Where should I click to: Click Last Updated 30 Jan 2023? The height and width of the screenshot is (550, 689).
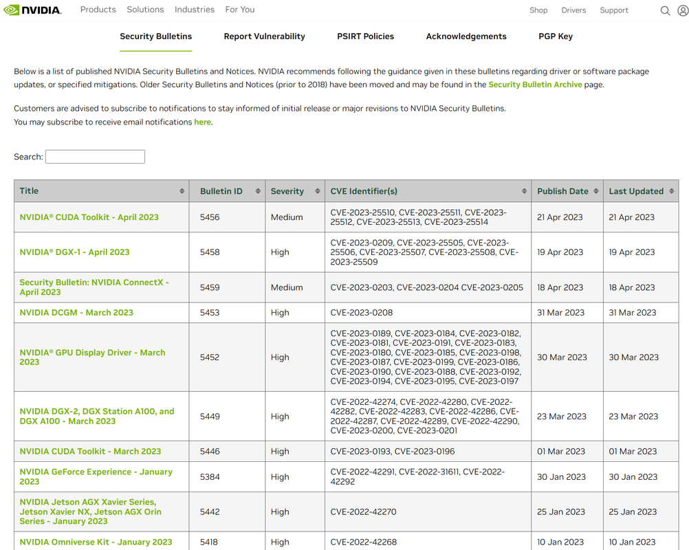(633, 476)
